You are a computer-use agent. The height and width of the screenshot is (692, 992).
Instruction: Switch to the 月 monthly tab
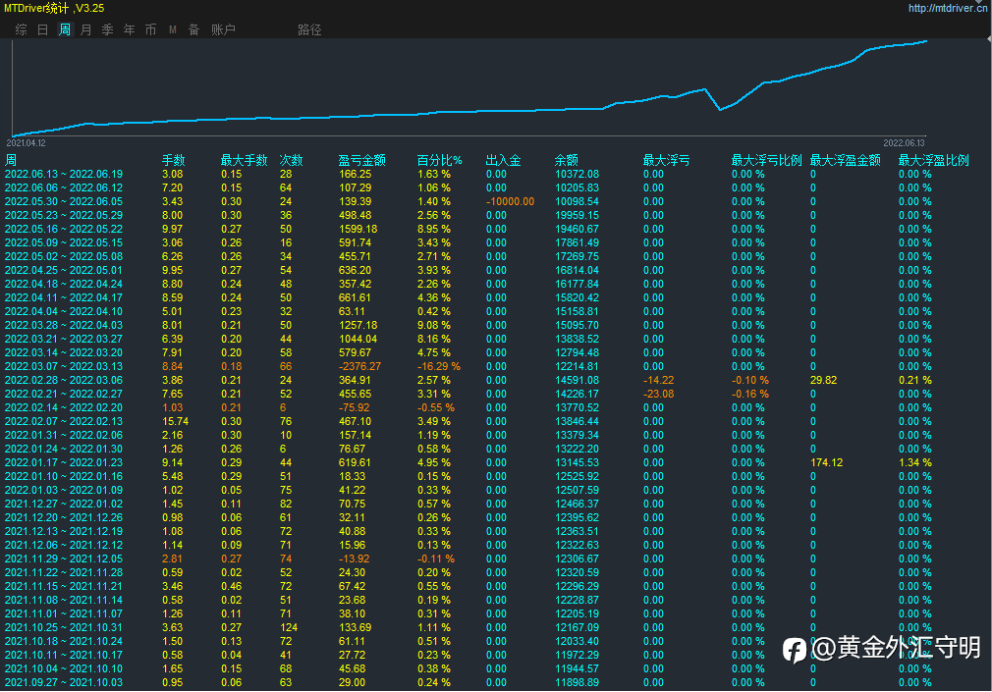click(x=86, y=29)
